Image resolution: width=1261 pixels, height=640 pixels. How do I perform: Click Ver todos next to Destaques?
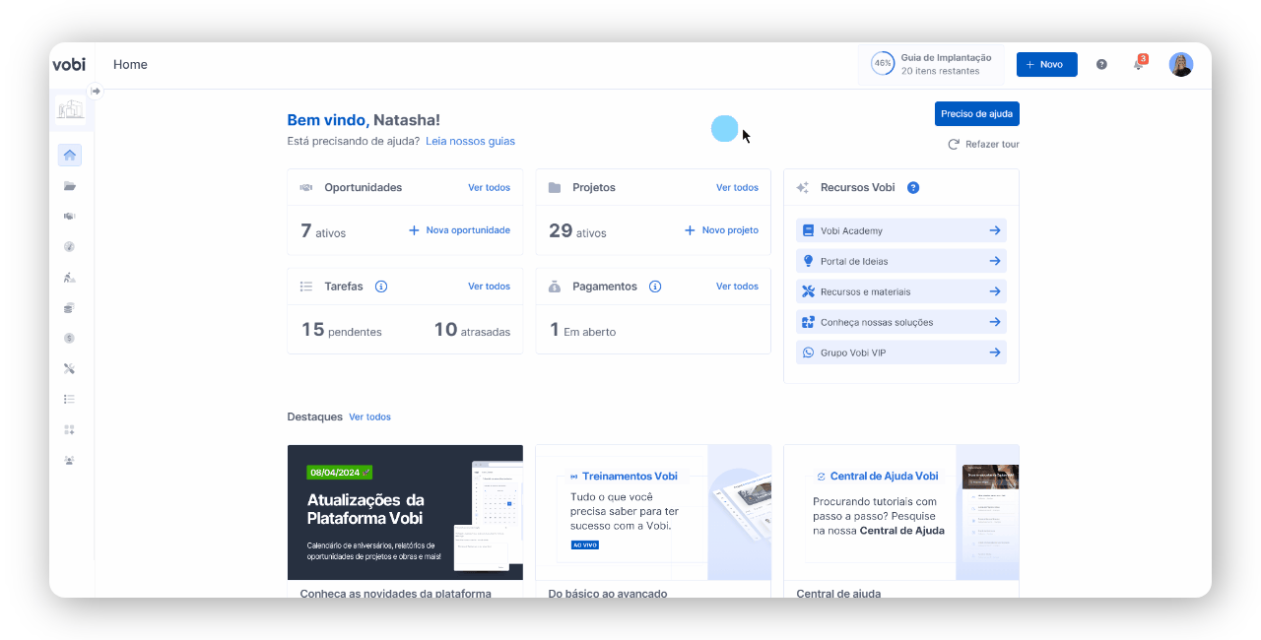coord(369,417)
